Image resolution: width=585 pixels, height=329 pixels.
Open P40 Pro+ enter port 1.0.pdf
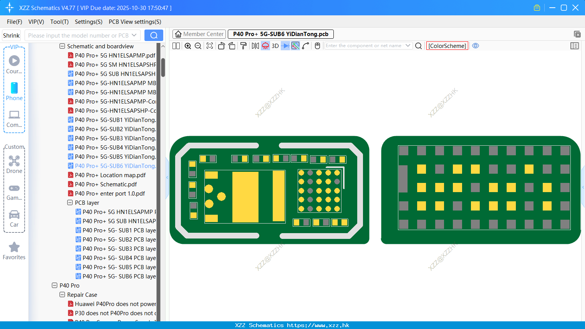click(x=106, y=194)
